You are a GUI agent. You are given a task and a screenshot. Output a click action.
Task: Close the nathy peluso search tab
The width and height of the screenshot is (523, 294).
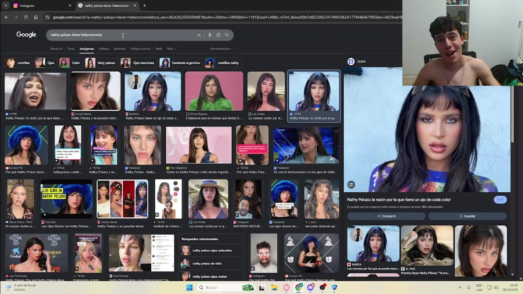pos(135,6)
